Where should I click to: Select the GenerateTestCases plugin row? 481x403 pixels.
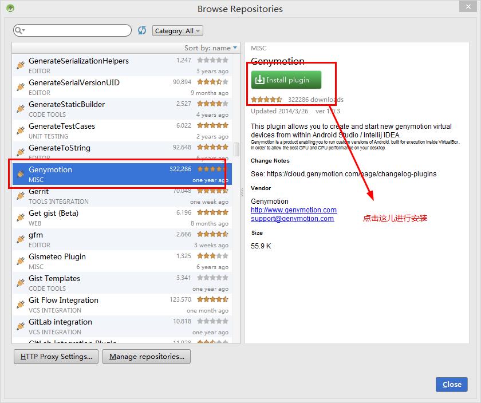point(122,131)
